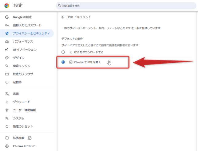198x151 pixels.
Task: Click the PDF をダウンロードする label text
Action: (89, 52)
